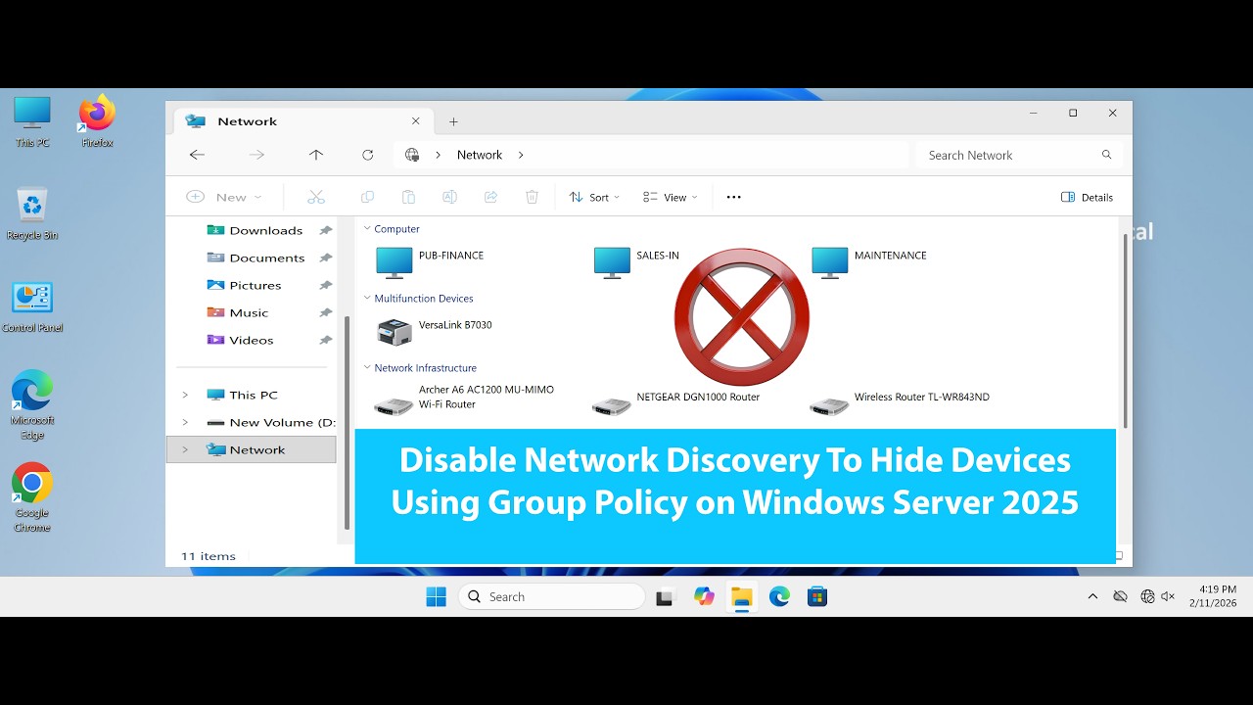
Task: Collapse the Computer group
Action: tap(367, 229)
